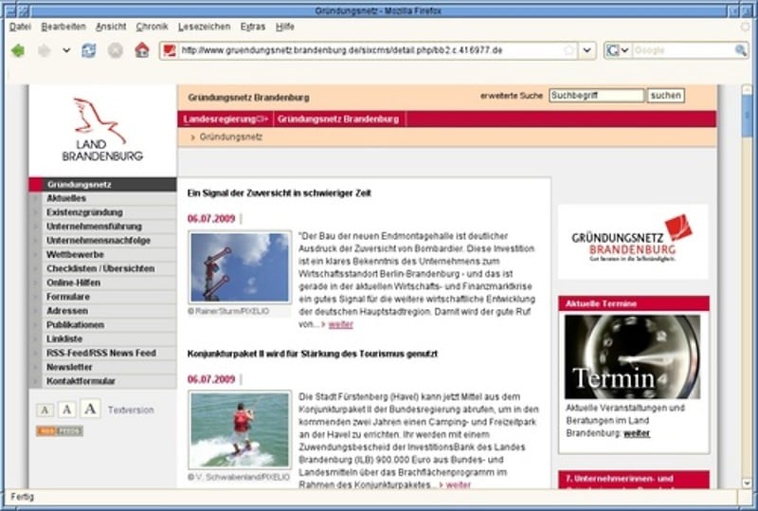Set medium font size with middle A icon
This screenshot has height=511, width=758.
pyautogui.click(x=67, y=410)
